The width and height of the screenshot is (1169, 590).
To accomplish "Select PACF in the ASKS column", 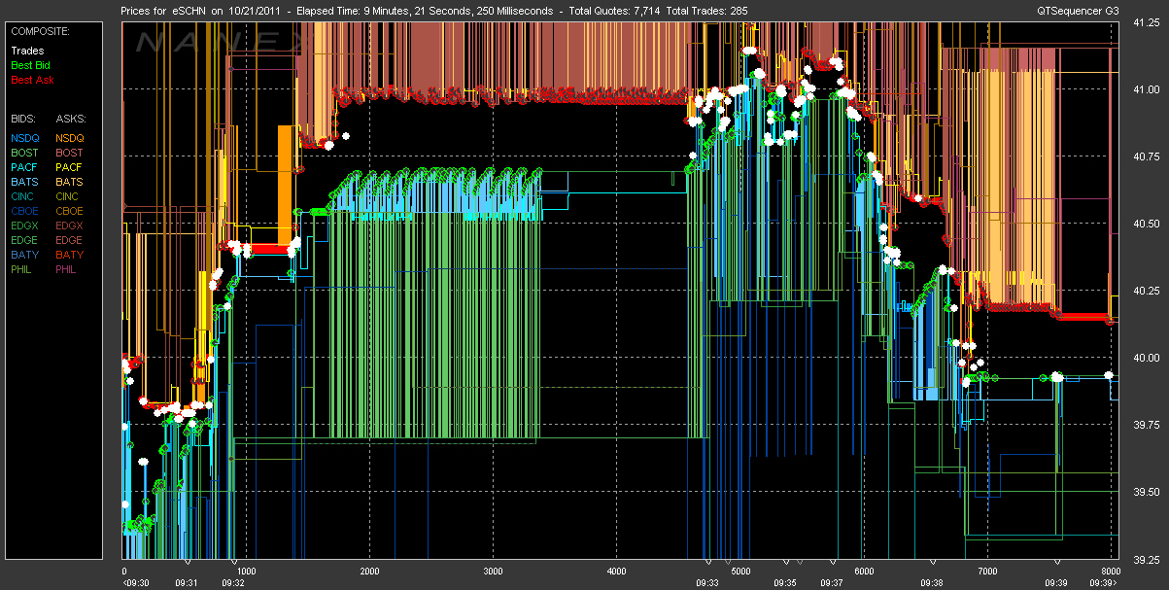I will [70, 167].
